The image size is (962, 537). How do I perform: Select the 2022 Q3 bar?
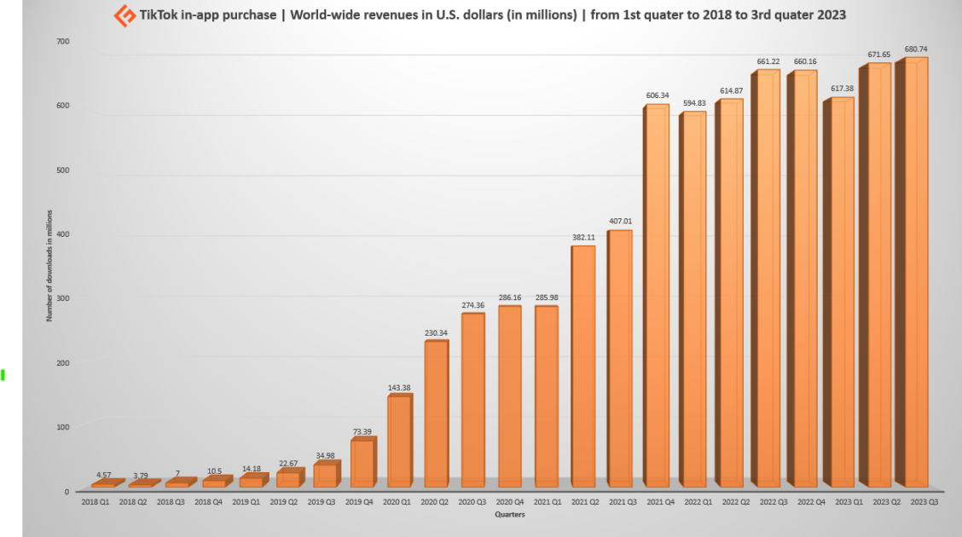[766, 279]
